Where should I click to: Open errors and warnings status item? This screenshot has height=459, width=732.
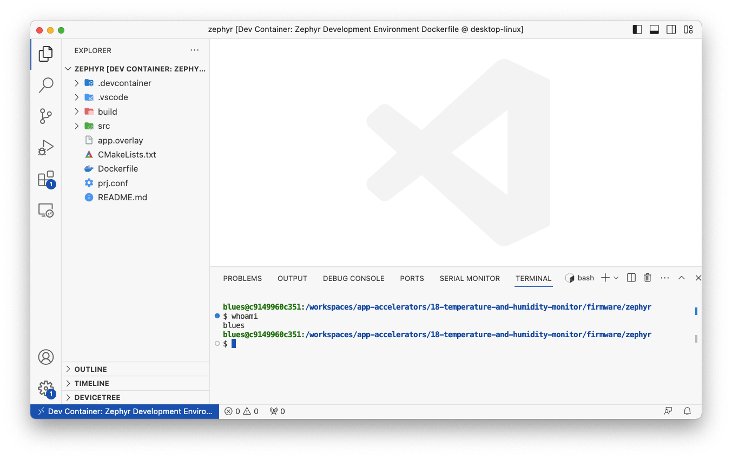pyautogui.click(x=241, y=411)
